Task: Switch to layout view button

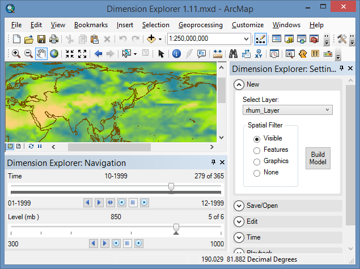Action: 19,146
